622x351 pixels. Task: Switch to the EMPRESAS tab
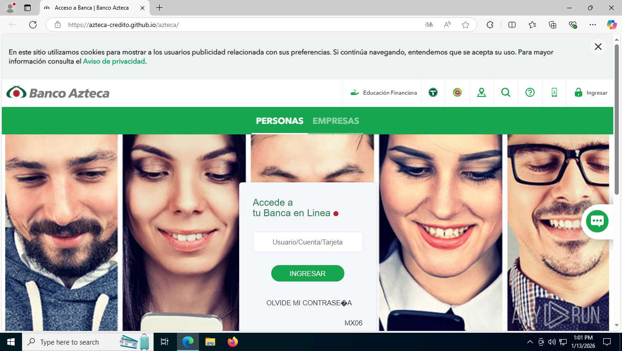tap(336, 121)
